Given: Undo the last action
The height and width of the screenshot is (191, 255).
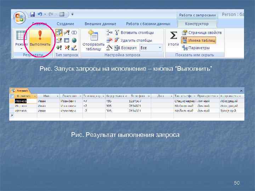Looking at the screenshot, I should (40, 15).
